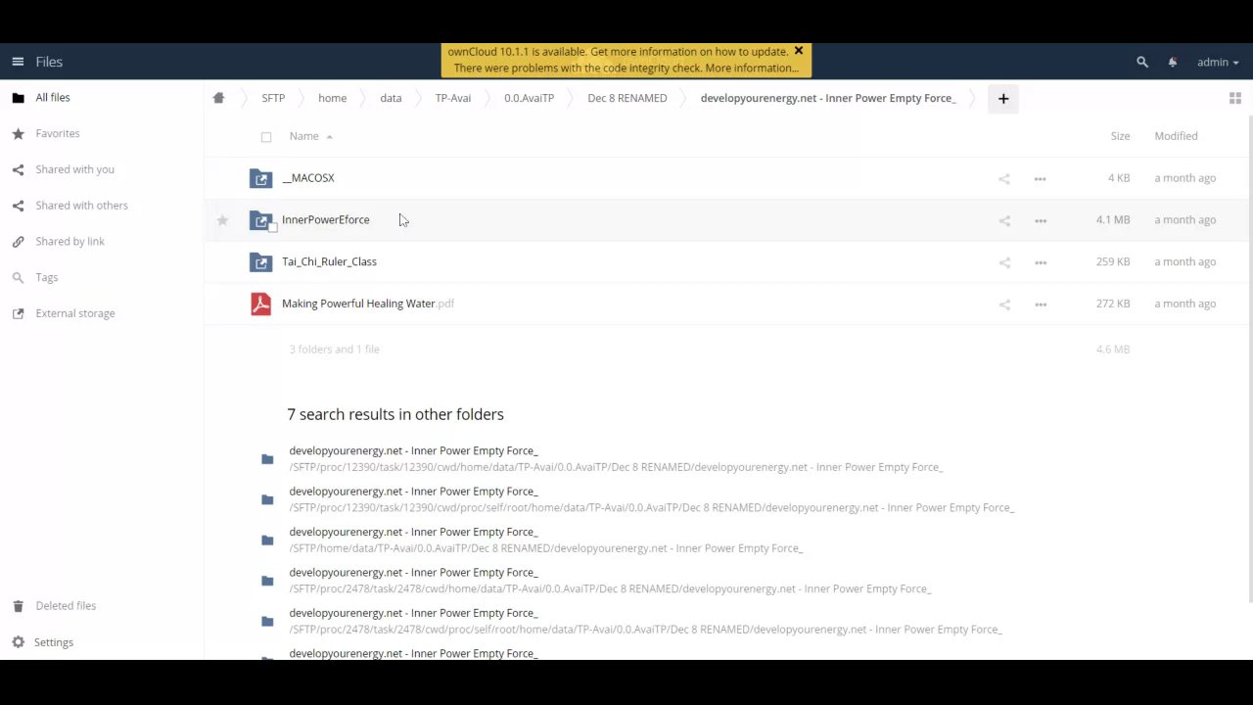Click the 'More information...' integrity check link
This screenshot has height=705, width=1253.
click(x=752, y=68)
